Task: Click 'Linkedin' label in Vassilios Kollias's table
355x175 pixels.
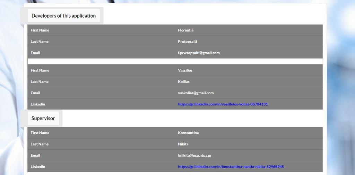Action: click(38, 104)
